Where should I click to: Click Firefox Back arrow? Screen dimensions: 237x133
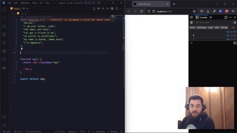[x=129, y=11]
